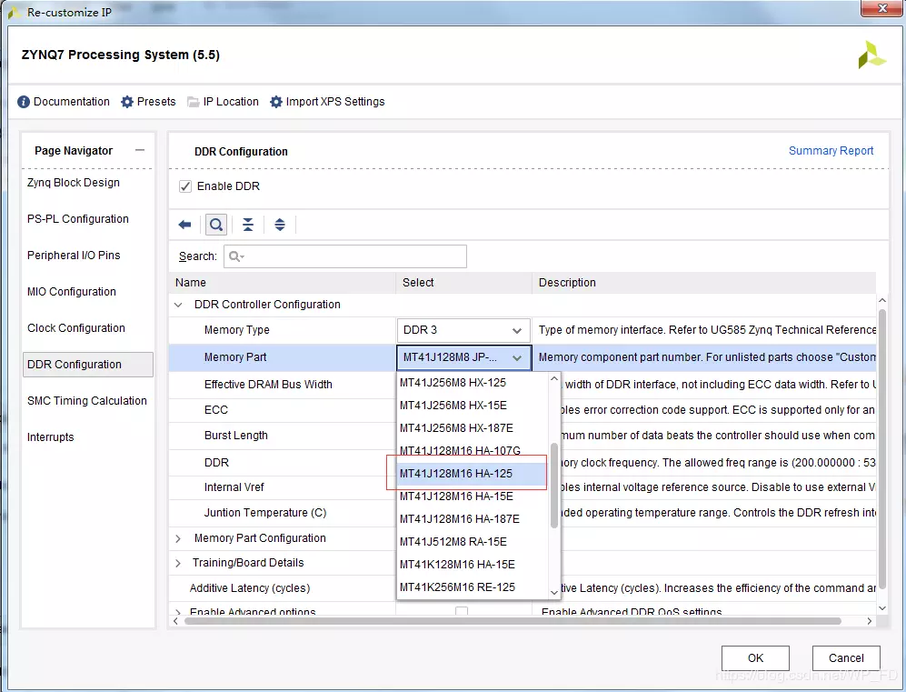Click the Name column header

tap(283, 283)
